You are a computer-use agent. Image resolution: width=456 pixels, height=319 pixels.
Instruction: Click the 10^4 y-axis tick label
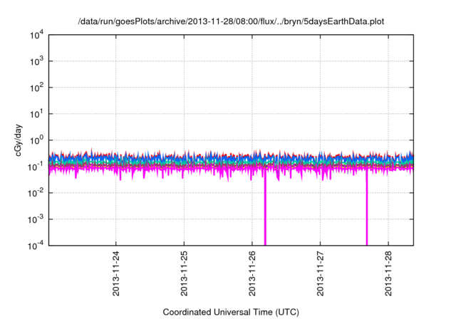pos(36,35)
